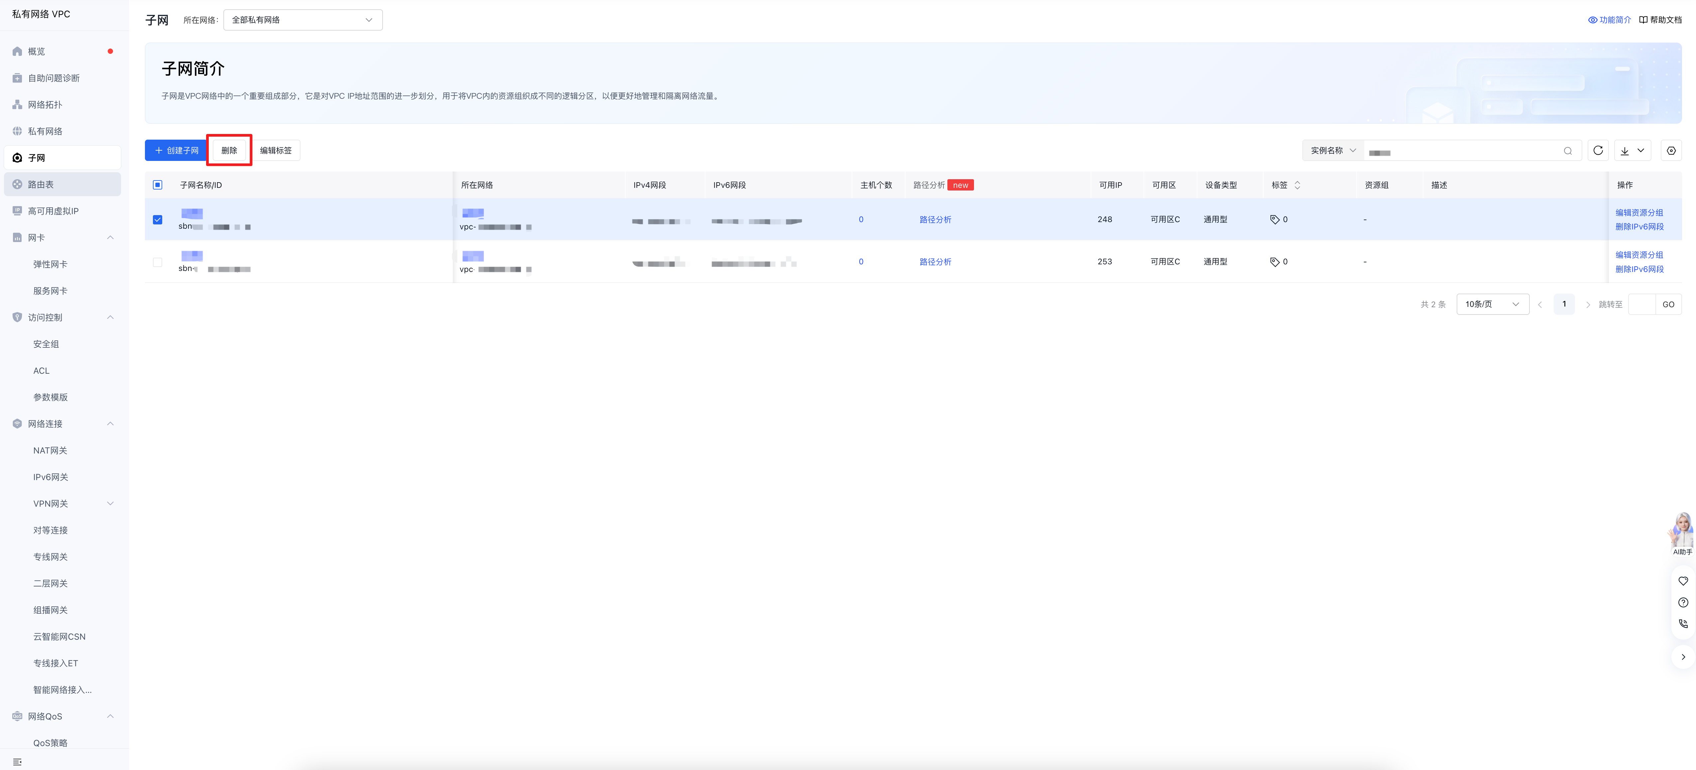Open 参数模版 in sidebar
The height and width of the screenshot is (770, 1696).
pos(51,397)
